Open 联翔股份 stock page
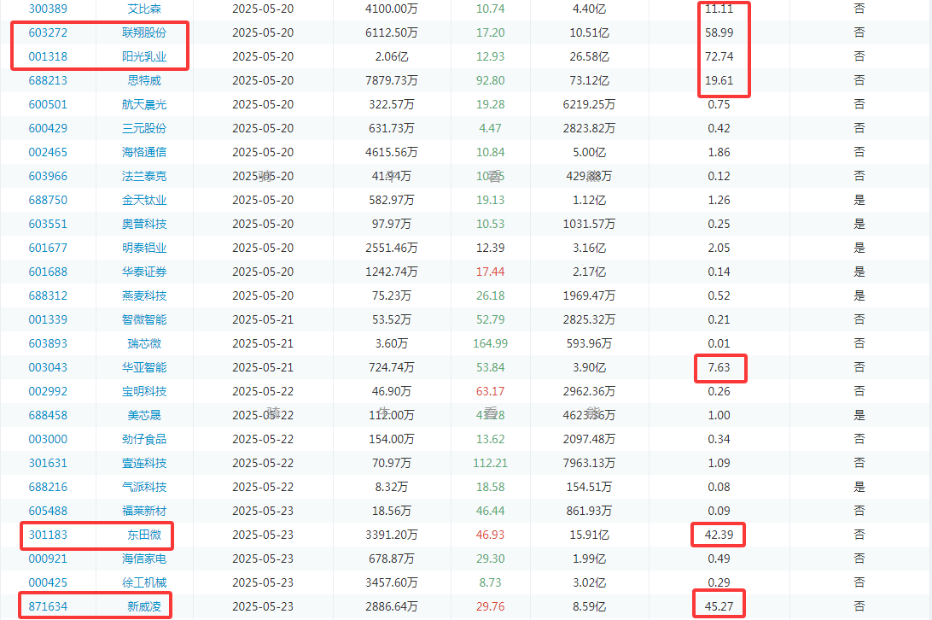 (144, 32)
